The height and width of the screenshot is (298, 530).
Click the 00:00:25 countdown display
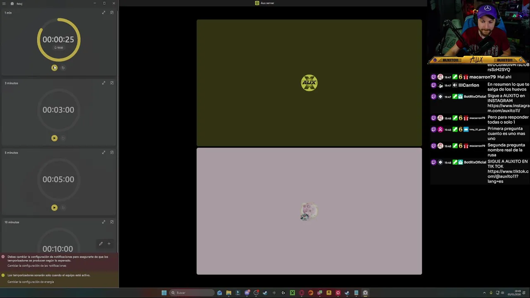58,39
